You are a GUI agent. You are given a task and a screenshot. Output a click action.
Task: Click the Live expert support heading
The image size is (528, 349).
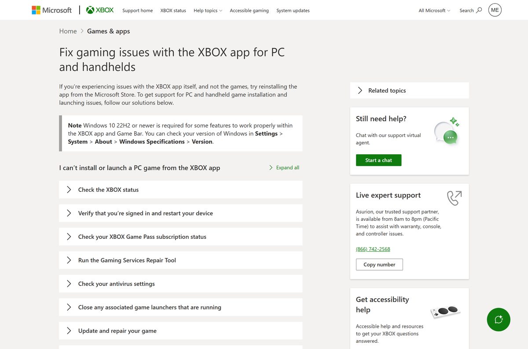pos(388,195)
